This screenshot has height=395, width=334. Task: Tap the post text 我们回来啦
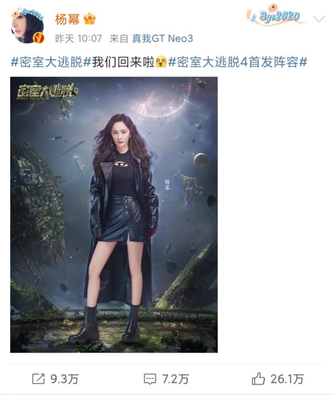(123, 62)
